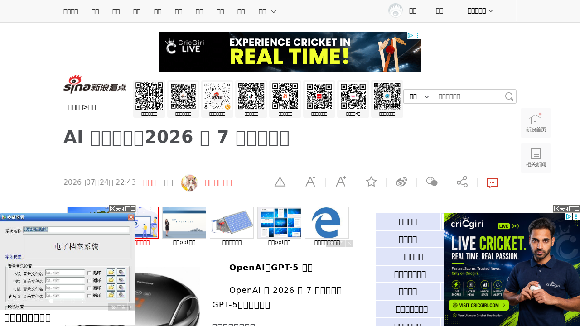This screenshot has height=326, width=580.
Task: Close the right cricket ad via 关闭广告
Action: tap(566, 209)
